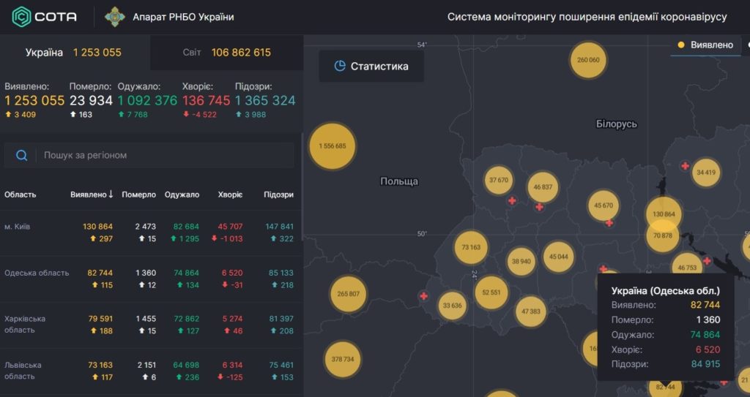
Task: Click the 260 060 bubble at top
Action: pos(588,60)
